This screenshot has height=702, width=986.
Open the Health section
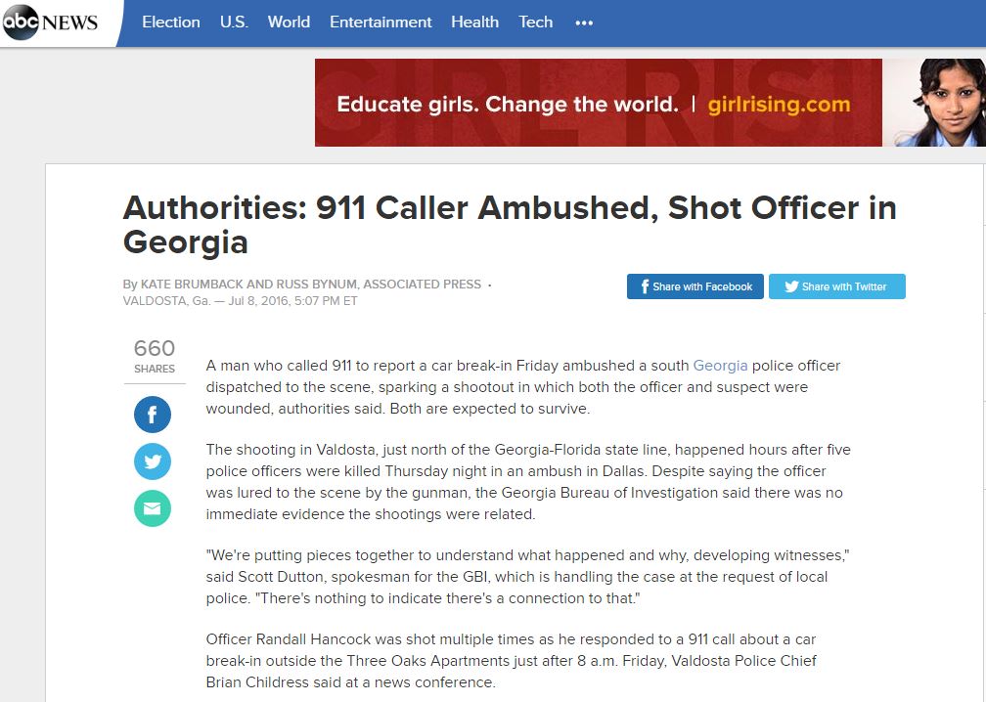(x=474, y=22)
